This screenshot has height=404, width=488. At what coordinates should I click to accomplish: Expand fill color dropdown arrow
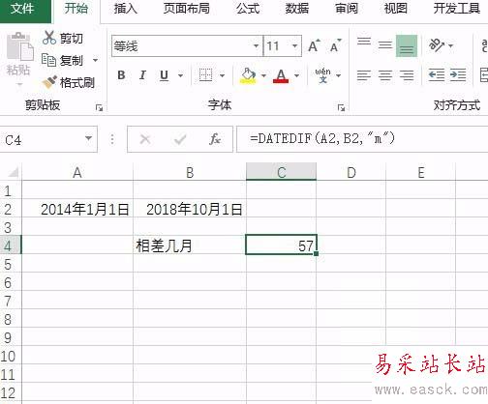263,75
